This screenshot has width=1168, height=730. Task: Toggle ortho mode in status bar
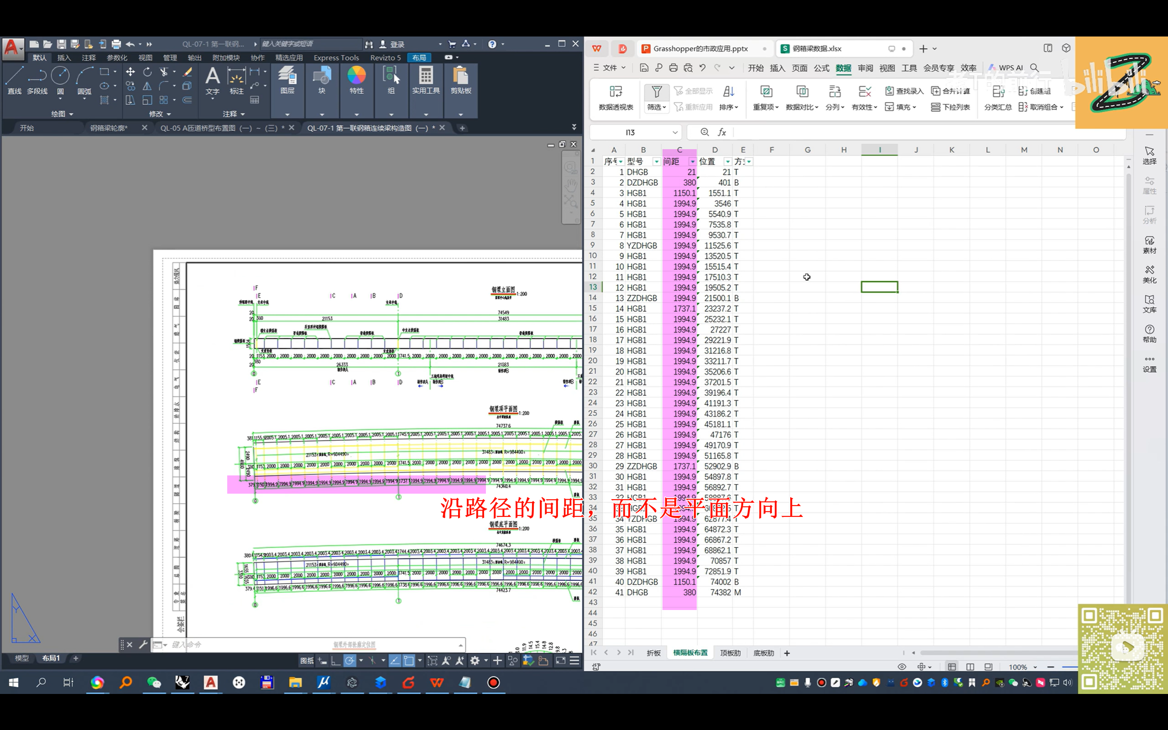tap(335, 661)
